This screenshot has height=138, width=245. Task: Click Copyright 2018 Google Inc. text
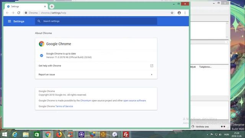62,95
